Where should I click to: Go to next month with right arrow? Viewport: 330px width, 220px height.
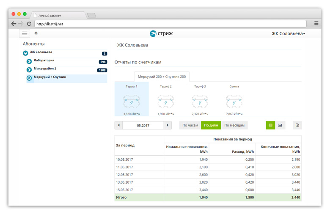[168, 125]
